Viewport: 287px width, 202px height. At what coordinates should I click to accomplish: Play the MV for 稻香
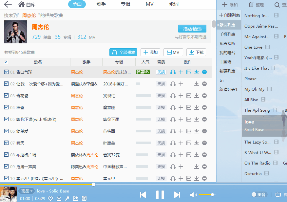(x=189, y=107)
